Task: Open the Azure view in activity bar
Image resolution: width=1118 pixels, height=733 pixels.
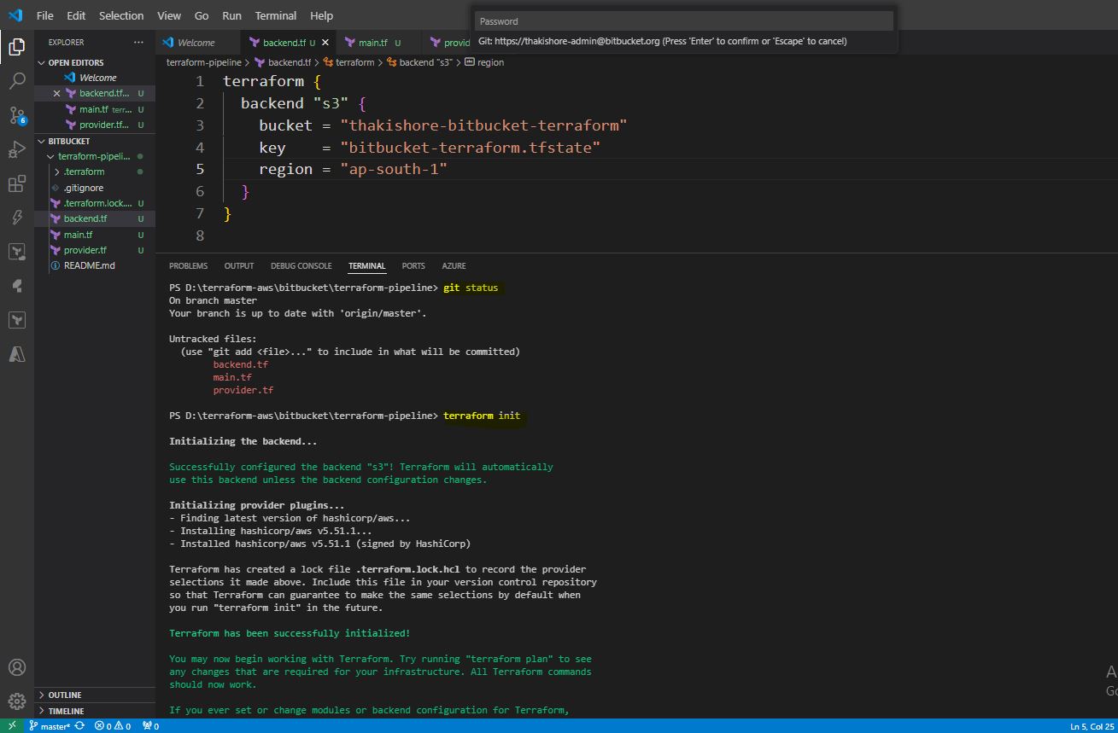Action: (16, 353)
